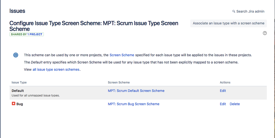Screen dimensions: 275x138
Task: Click the Issues page heading
Action: [x=17, y=11]
